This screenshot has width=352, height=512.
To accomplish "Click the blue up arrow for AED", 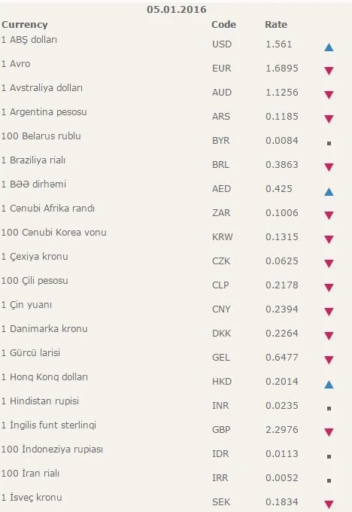I will 329,192.
